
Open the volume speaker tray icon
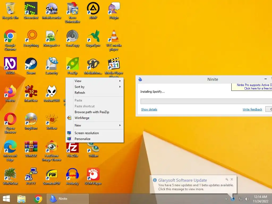(247, 199)
